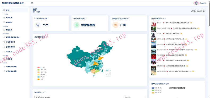
Task: Select the cyan 10 - 50 legend swatch
Action: [x=39, y=77]
